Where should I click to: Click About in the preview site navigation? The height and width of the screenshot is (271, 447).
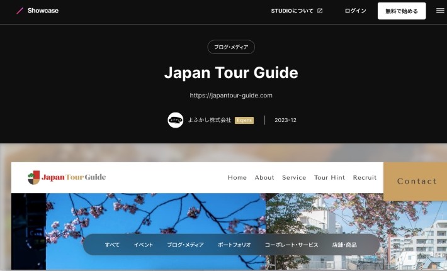click(x=264, y=178)
